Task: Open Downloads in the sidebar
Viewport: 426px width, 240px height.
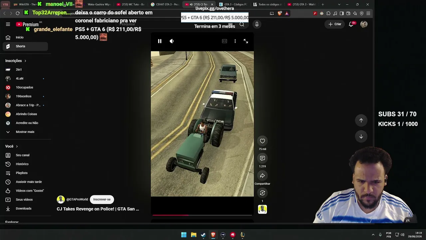Action: 25,209
